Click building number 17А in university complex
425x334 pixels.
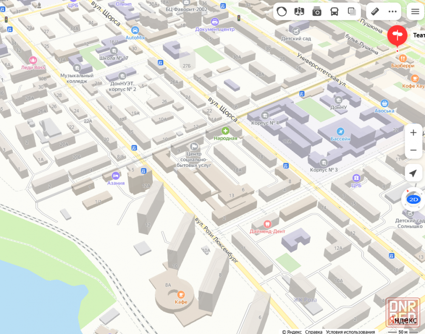tap(287, 141)
